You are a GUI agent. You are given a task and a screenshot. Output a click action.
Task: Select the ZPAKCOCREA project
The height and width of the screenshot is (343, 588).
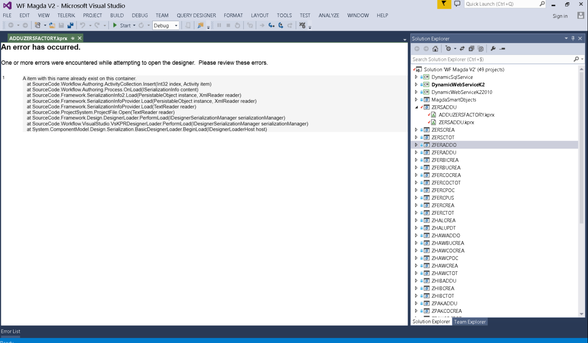pyautogui.click(x=446, y=311)
